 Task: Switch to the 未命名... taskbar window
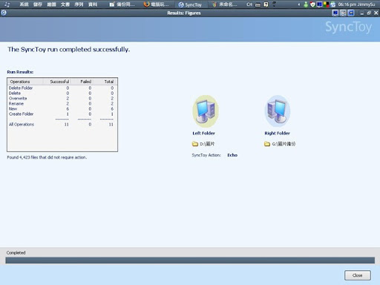point(225,4)
